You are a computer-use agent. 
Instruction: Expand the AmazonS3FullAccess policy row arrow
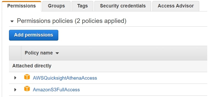click(15, 90)
